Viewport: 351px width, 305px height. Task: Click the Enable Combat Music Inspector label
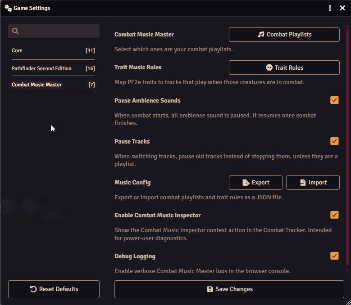pos(158,215)
